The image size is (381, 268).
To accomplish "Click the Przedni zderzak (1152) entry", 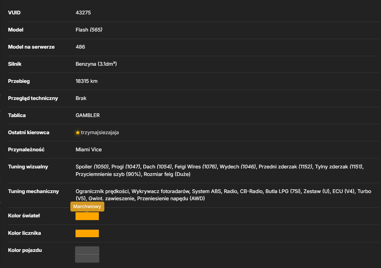I will [x=285, y=167].
